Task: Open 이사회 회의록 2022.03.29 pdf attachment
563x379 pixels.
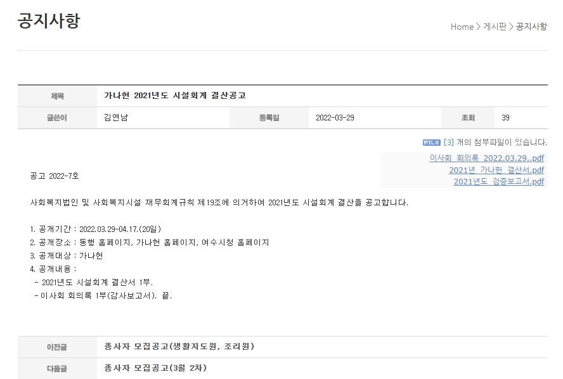Action: click(x=486, y=158)
